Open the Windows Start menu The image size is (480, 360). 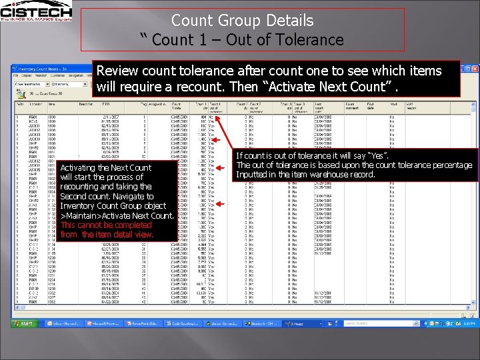[25, 323]
